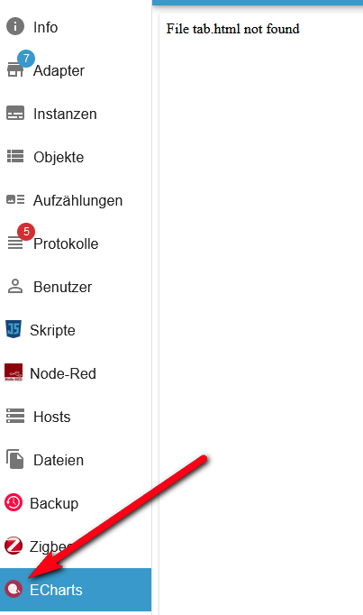
Task: Select the Benutzer person icon
Action: point(15,287)
